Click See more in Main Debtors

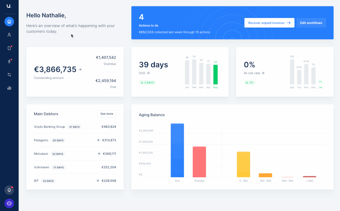click(x=107, y=114)
